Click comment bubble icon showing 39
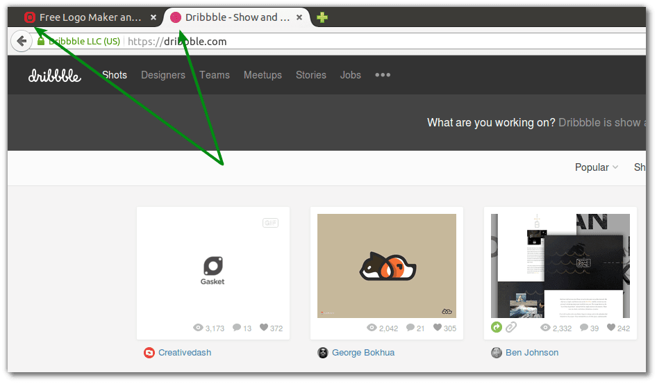The image size is (657, 384). coord(583,328)
